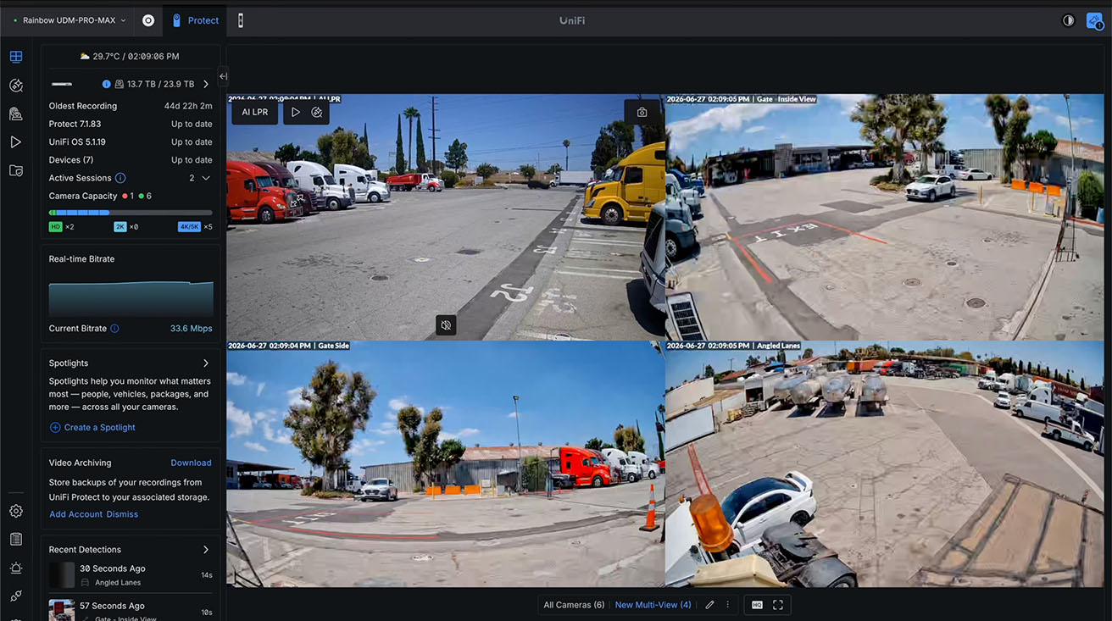The height and width of the screenshot is (621, 1112).
Task: Open the integrations sidebar icon at bottom
Action: tap(16, 596)
